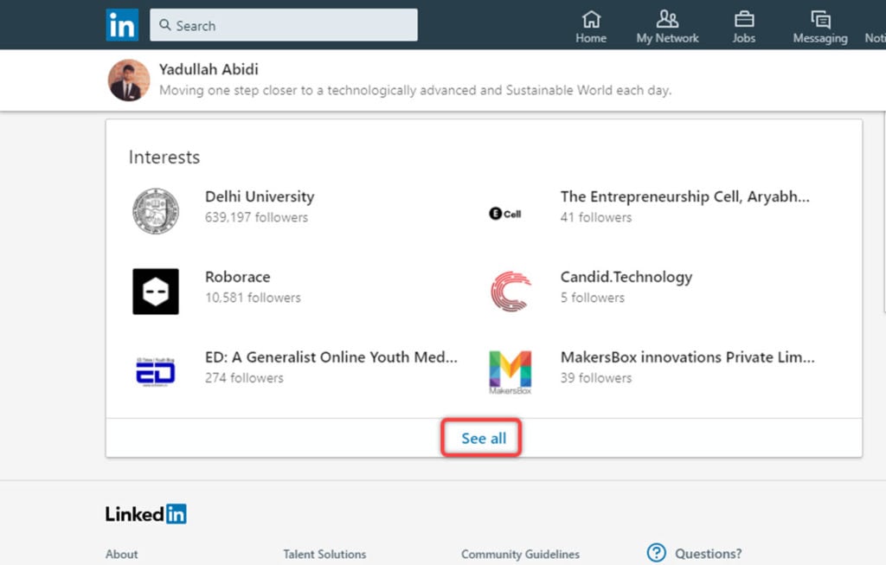Open the Talent Solutions footer link

pyautogui.click(x=325, y=555)
